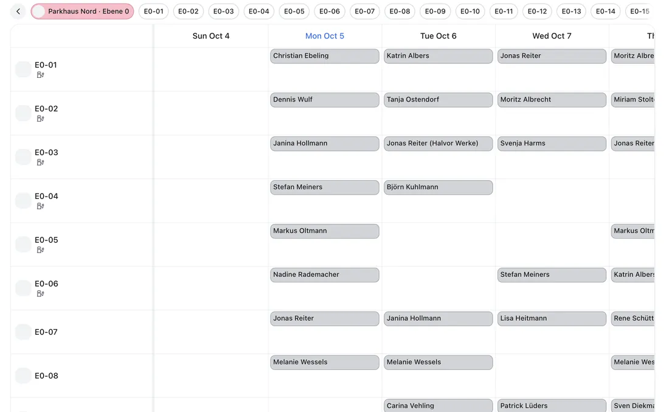Open Björn Kuhlmann's booking on E0-04

pos(438,187)
